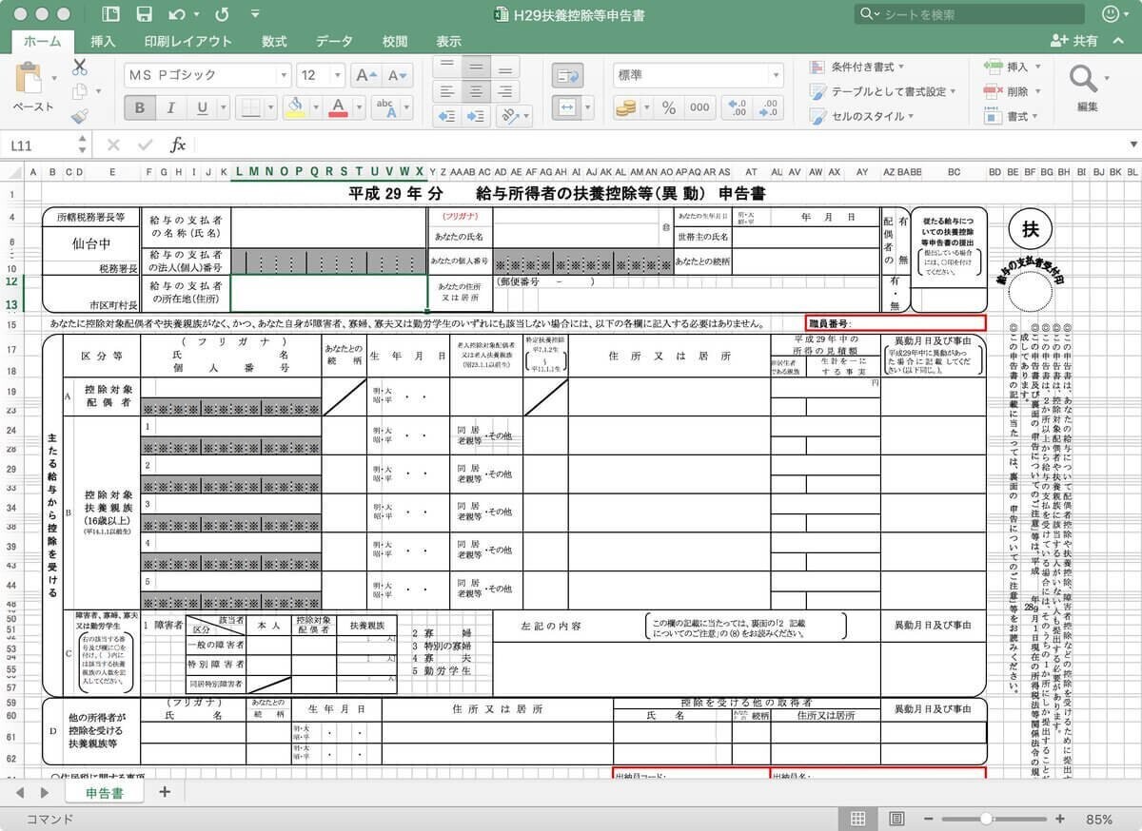Screen dimensions: 1142x831
Task: Adjust the zoom slider handle
Action: pyautogui.click(x=986, y=819)
